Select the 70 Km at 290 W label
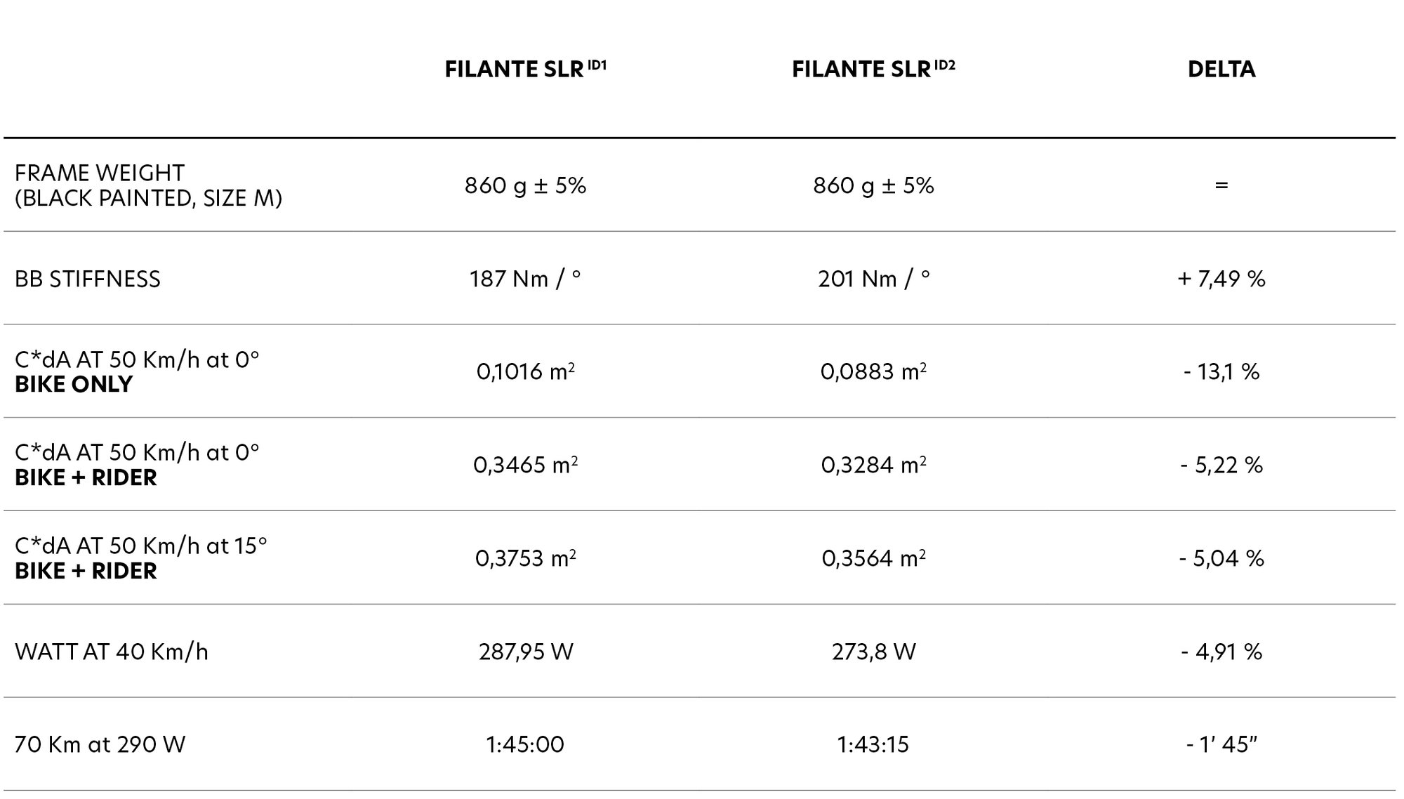This screenshot has height=799, width=1404. [x=100, y=744]
